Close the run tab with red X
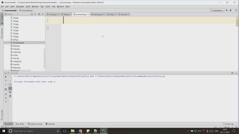This screenshot has width=239, height=134. tap(6, 98)
